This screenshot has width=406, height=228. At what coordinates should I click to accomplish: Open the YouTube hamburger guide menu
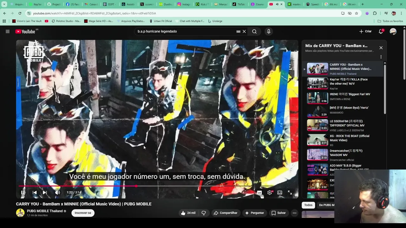click(7, 31)
